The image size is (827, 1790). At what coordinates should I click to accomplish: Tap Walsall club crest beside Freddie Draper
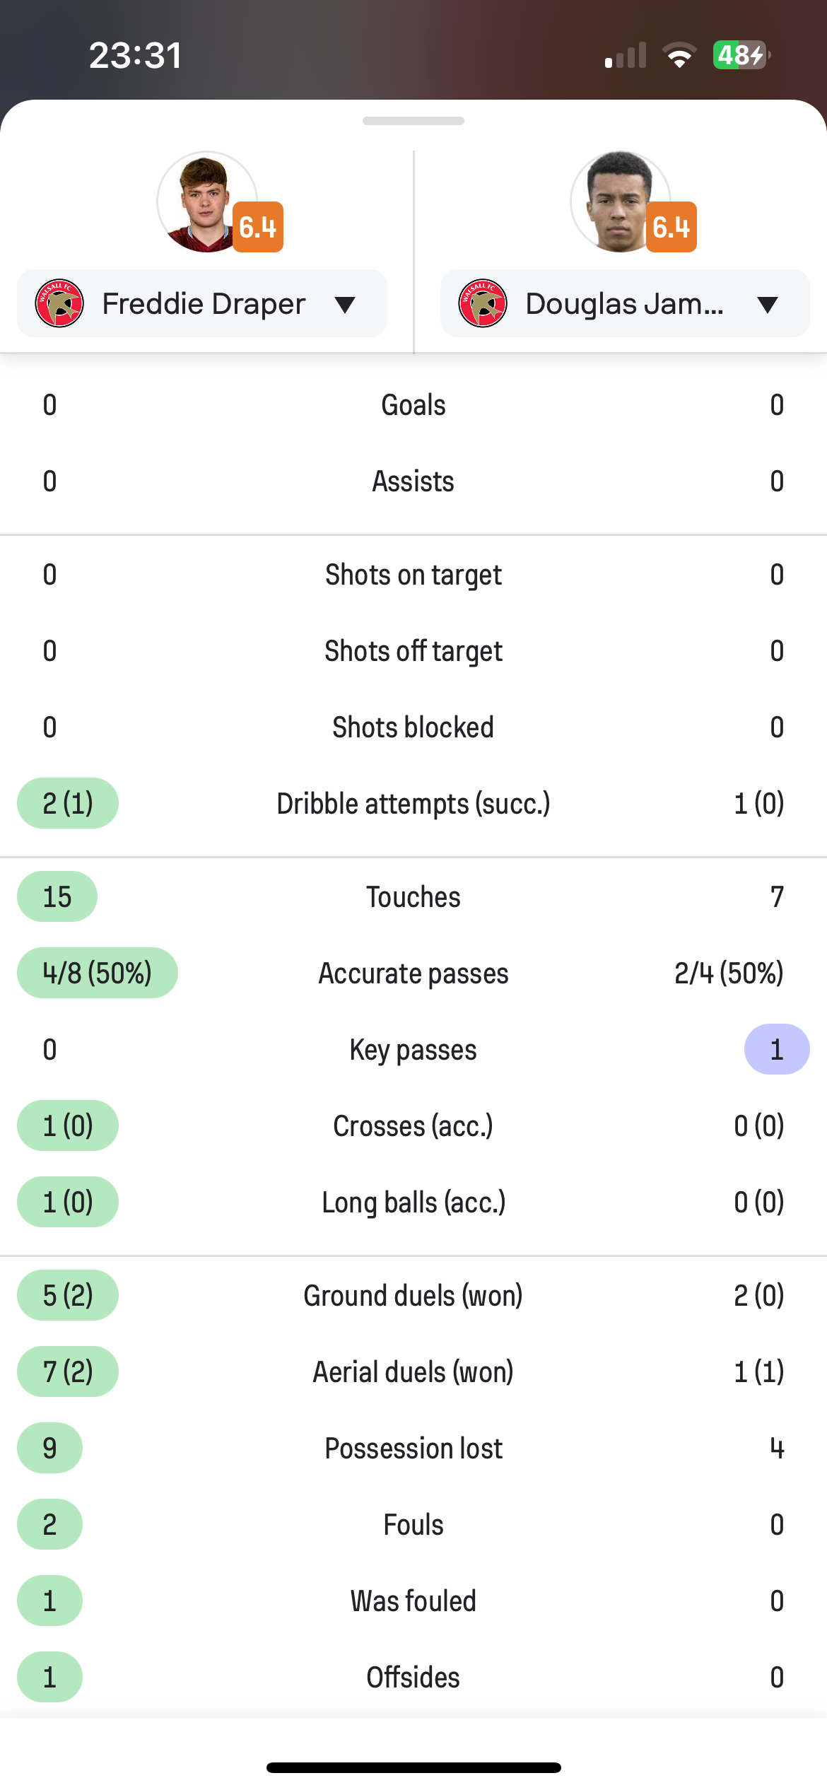(x=59, y=303)
